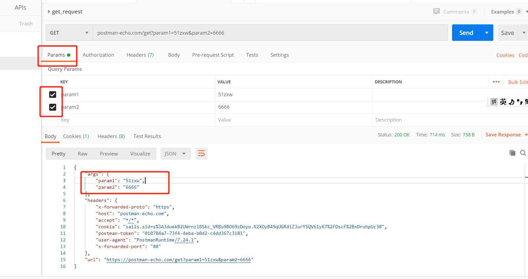Click the VALUE column header
The image size is (528, 279).
point(224,82)
